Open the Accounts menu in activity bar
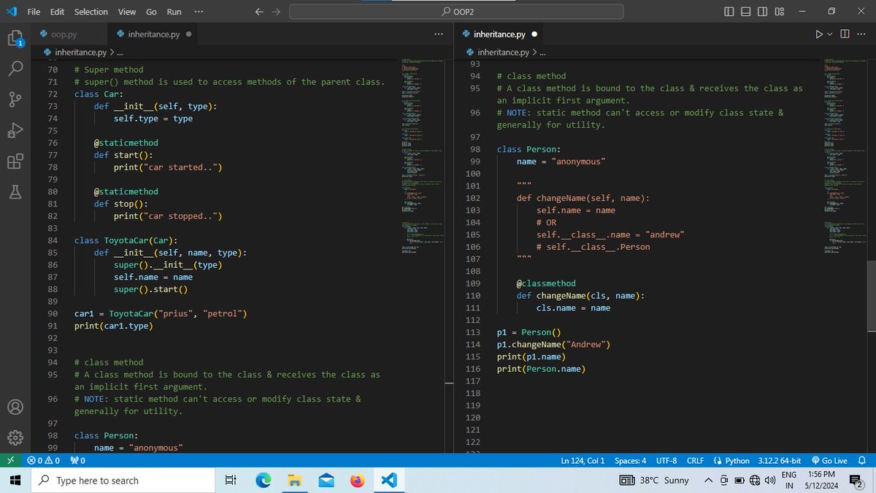Image resolution: width=876 pixels, height=493 pixels. 16,406
